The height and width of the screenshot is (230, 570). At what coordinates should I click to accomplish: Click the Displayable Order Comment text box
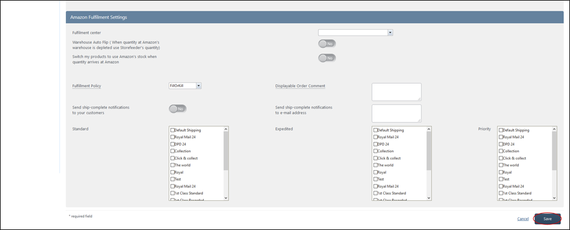396,92
